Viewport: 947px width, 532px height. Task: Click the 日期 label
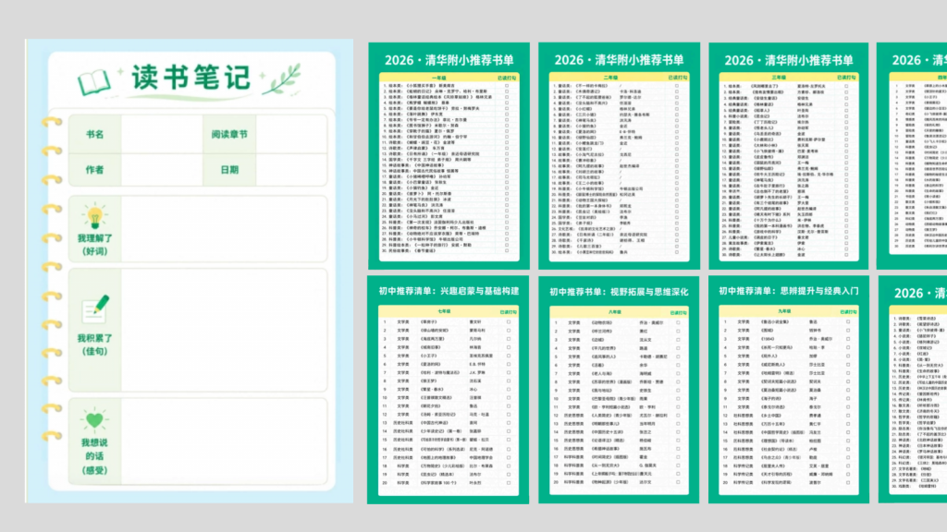229,170
